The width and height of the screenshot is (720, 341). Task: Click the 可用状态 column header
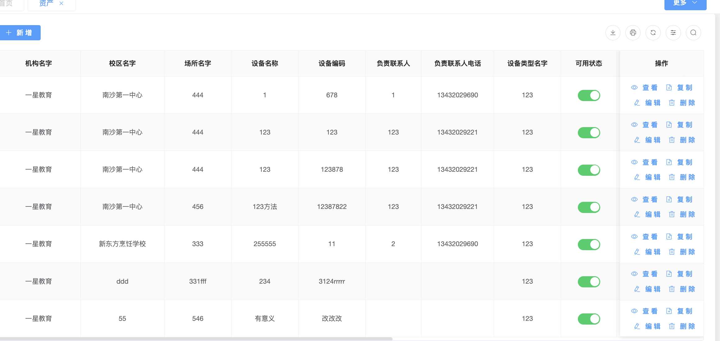click(589, 63)
